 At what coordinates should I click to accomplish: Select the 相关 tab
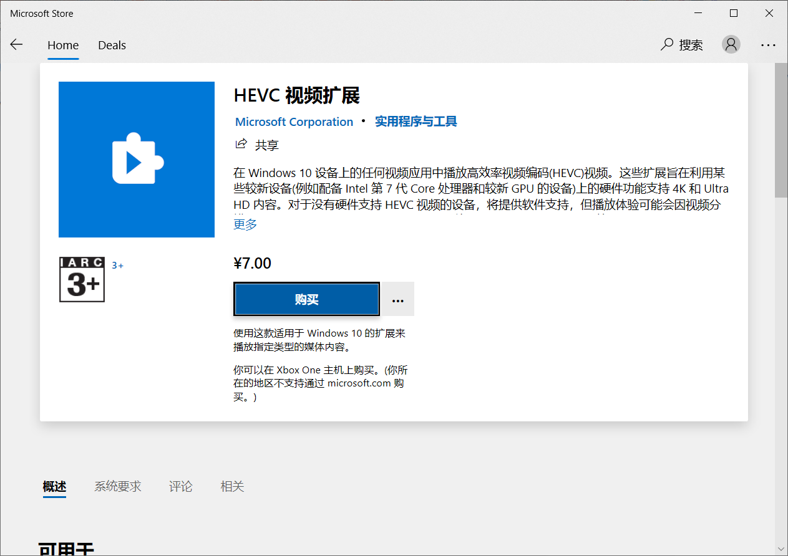point(232,486)
